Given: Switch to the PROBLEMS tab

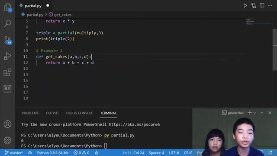Looking at the screenshot, I should [x=30, y=113].
